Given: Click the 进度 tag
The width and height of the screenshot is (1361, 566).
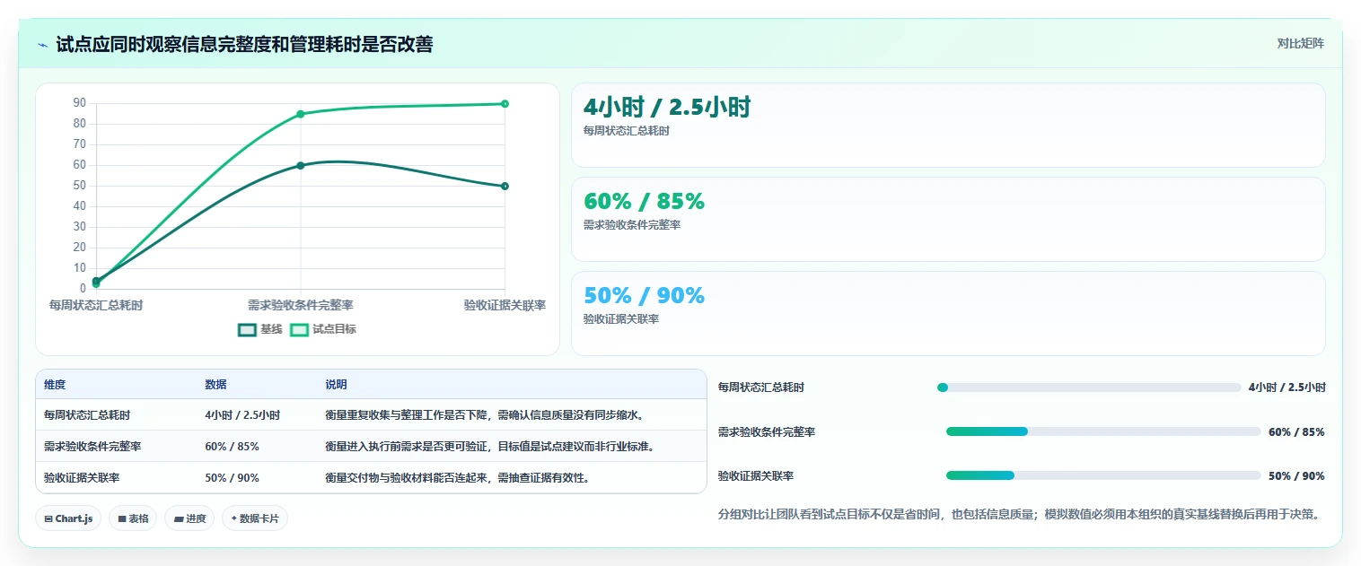Looking at the screenshot, I should tap(189, 518).
